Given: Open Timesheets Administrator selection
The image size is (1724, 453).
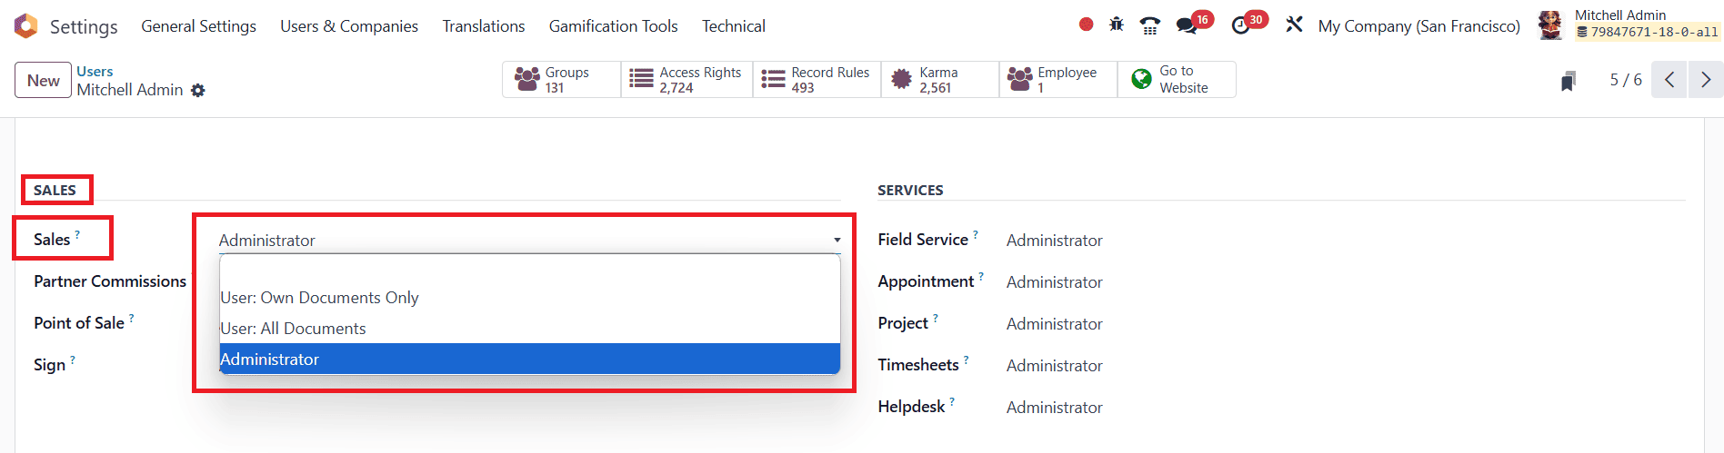Looking at the screenshot, I should coord(1055,366).
